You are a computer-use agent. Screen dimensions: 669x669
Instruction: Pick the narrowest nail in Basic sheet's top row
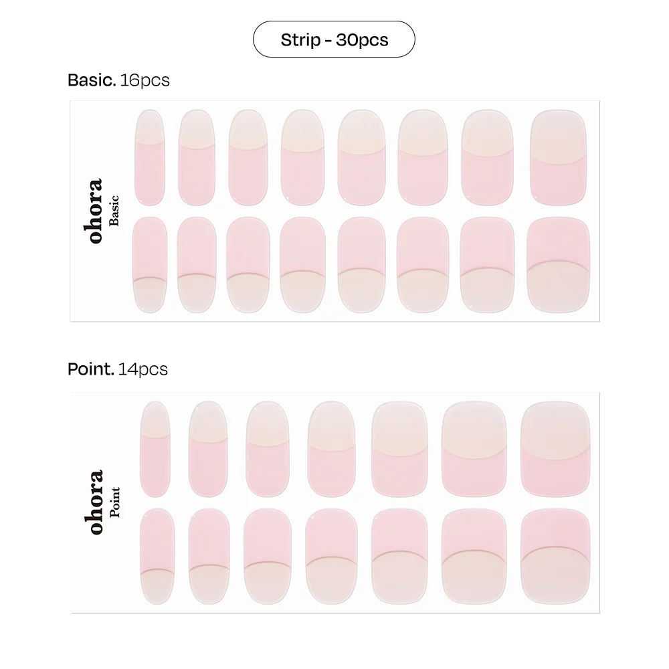click(150, 158)
